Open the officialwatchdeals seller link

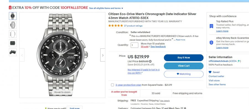point(219,61)
